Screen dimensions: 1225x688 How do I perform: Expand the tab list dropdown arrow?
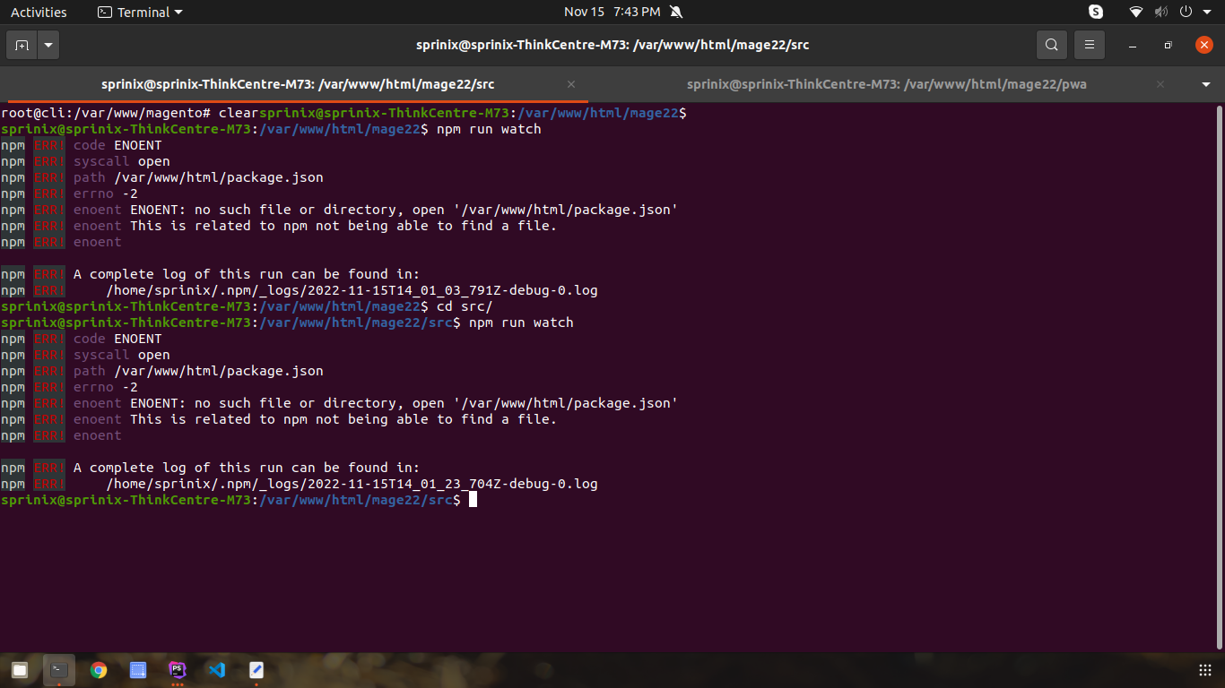pos(1205,84)
